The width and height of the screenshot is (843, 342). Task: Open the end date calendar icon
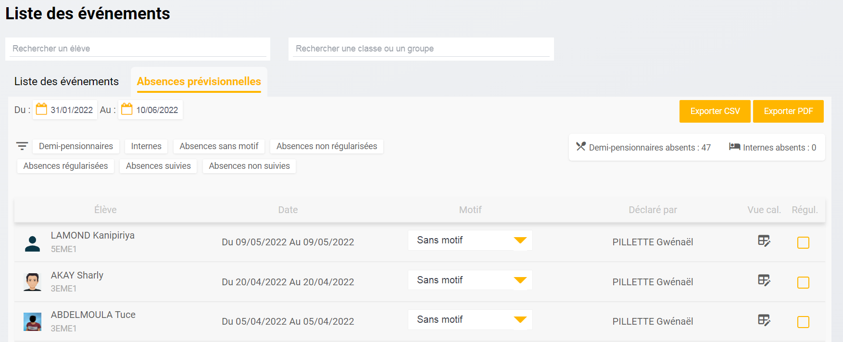[127, 109]
